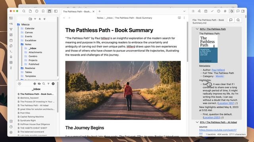Image resolution: width=254 pixels, height=142 pixels.
Task: Toggle the right sidebar layout icon
Action: coord(243,11)
